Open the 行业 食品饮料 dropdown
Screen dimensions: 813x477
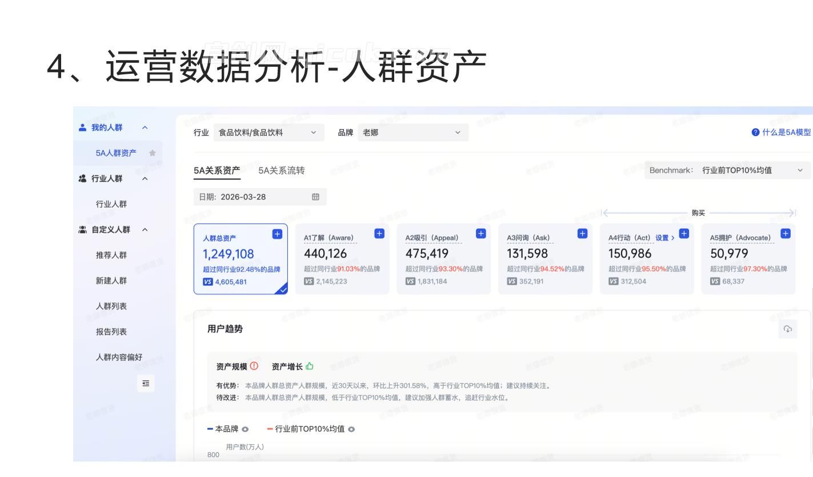pyautogui.click(x=269, y=132)
